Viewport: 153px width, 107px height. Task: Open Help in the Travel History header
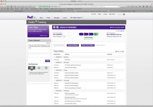pyautogui.click(x=117, y=51)
